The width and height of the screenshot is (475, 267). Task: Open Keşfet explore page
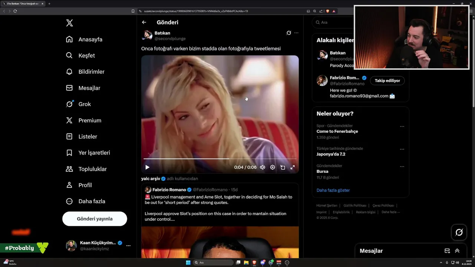[81, 56]
